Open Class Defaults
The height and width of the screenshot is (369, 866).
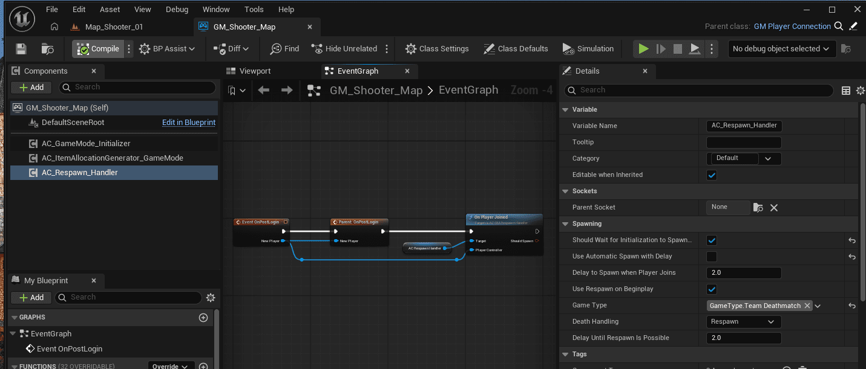[516, 49]
